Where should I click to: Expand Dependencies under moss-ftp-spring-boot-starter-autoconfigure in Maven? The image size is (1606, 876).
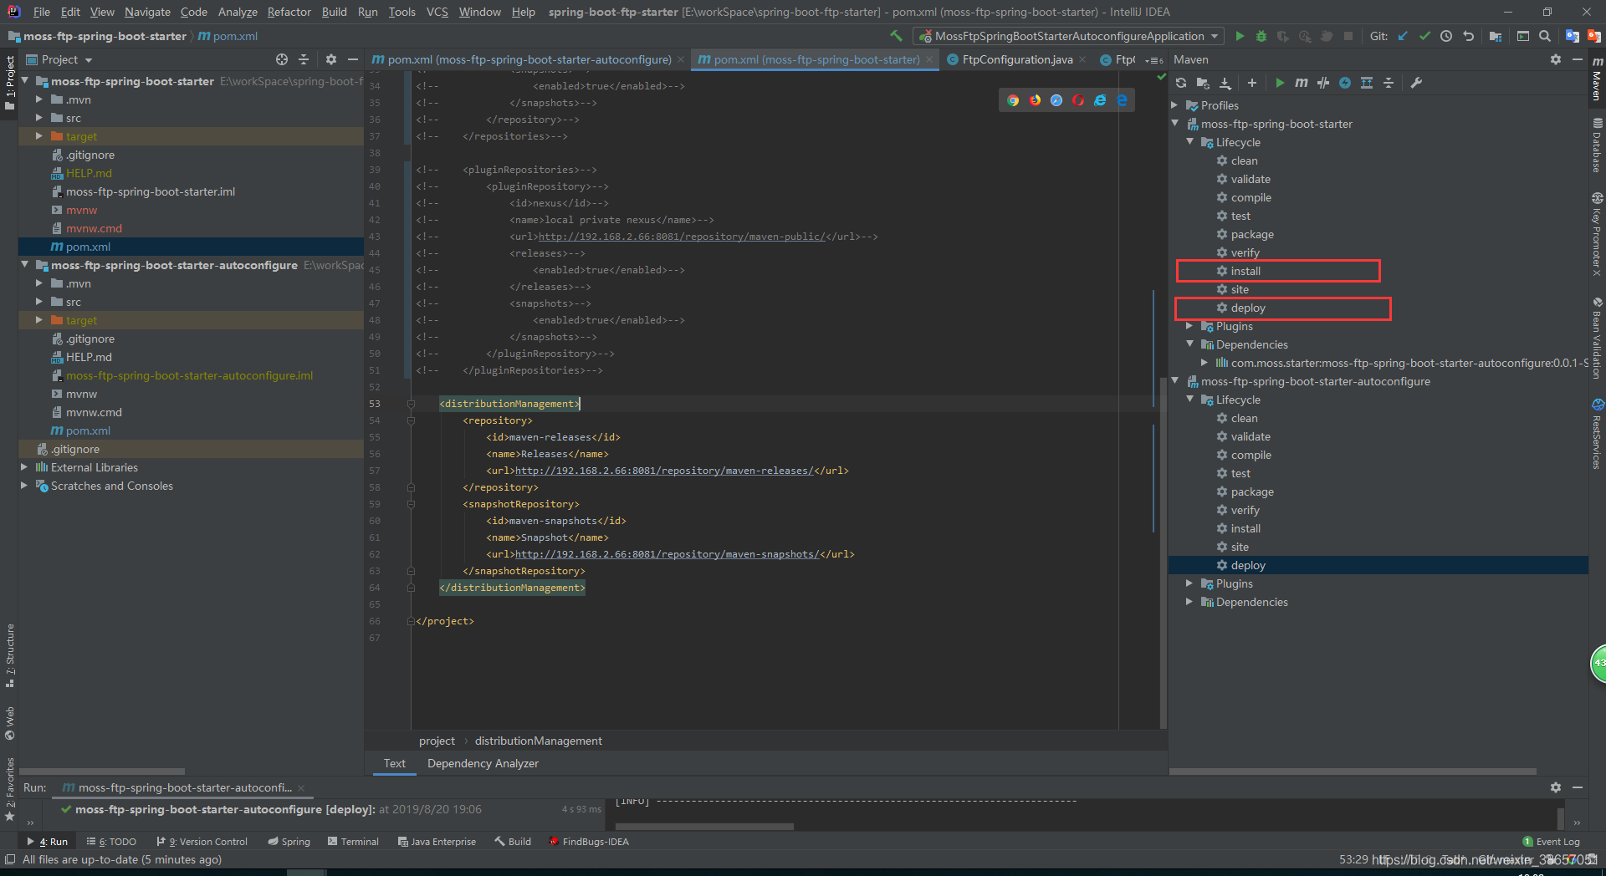(x=1190, y=602)
